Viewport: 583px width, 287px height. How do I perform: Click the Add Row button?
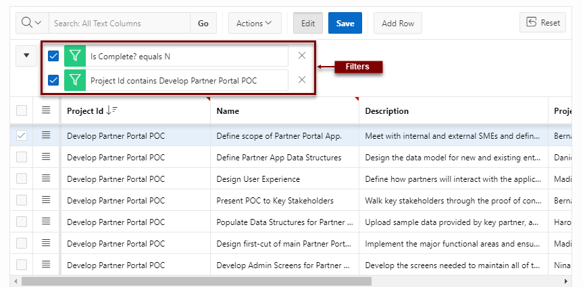398,23
